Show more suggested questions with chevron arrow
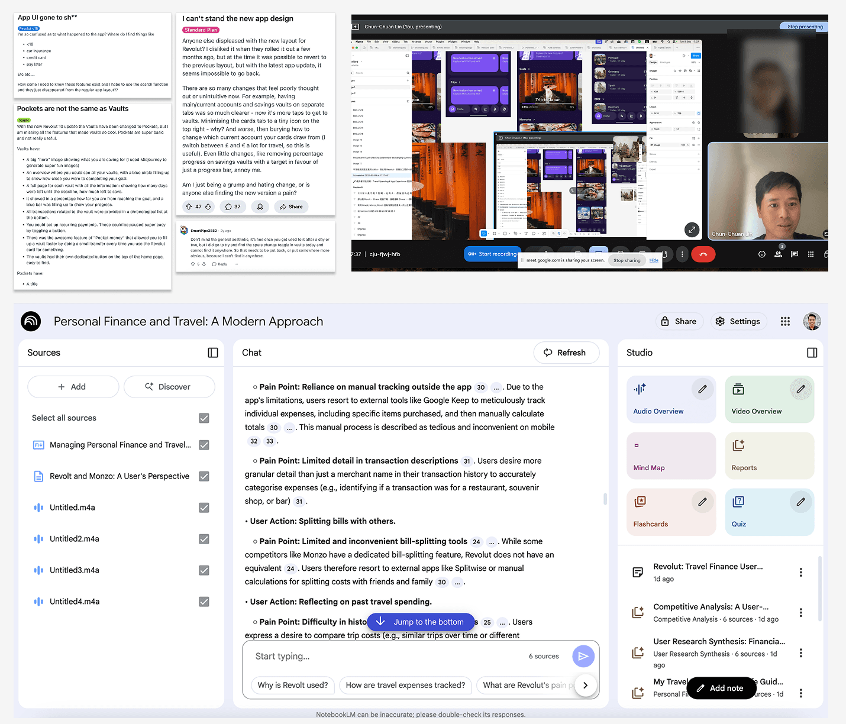Screen dimensions: 846x724 585,685
